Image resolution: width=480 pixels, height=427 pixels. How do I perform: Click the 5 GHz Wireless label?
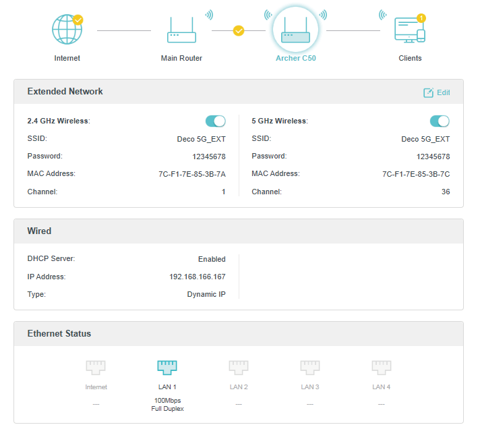[280, 121]
